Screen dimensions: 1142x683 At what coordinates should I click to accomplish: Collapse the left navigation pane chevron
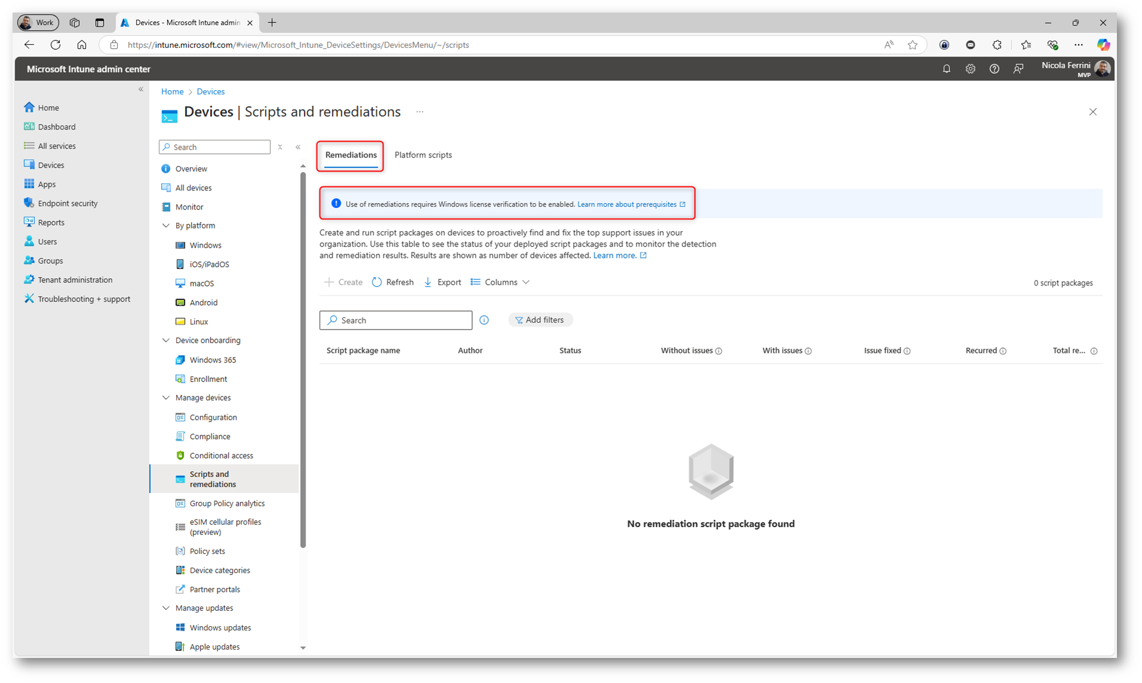pyautogui.click(x=141, y=90)
